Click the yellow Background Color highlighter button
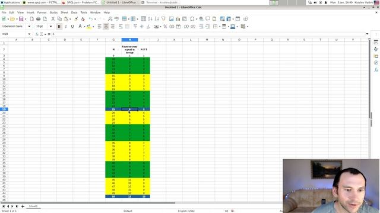This screenshot has height=213, width=380. click(x=88, y=26)
